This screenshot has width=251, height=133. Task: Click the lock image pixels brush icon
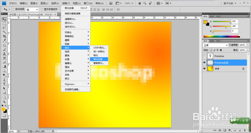point(214,50)
